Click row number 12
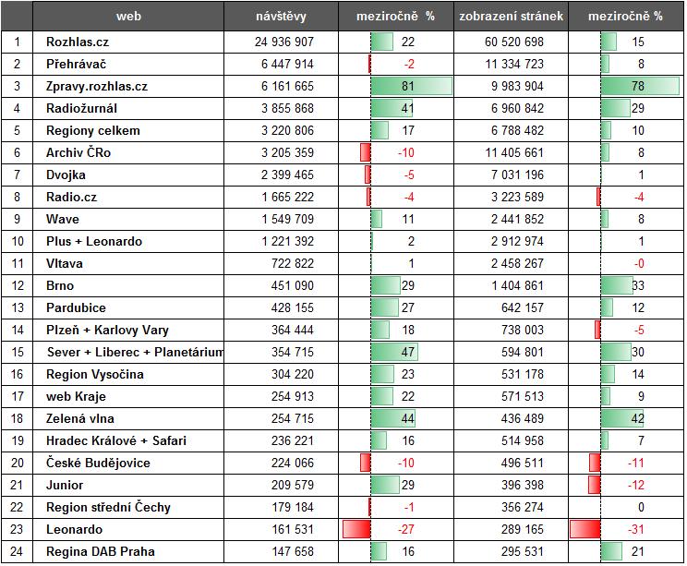The image size is (687, 566). 18,285
